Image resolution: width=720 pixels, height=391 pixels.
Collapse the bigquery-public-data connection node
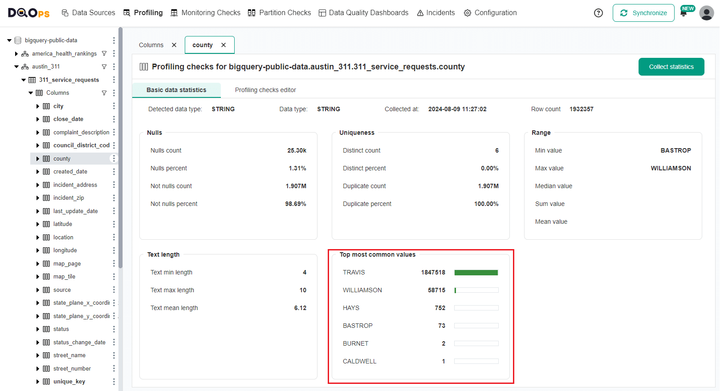9,40
